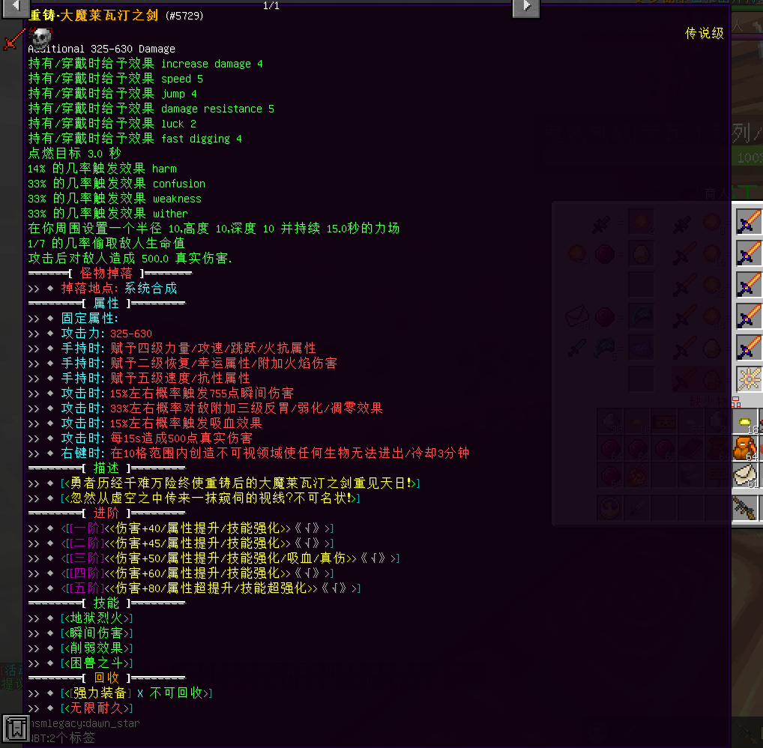Open the trash can icon at bottom left
Screen dimensions: 763x748
point(16,727)
